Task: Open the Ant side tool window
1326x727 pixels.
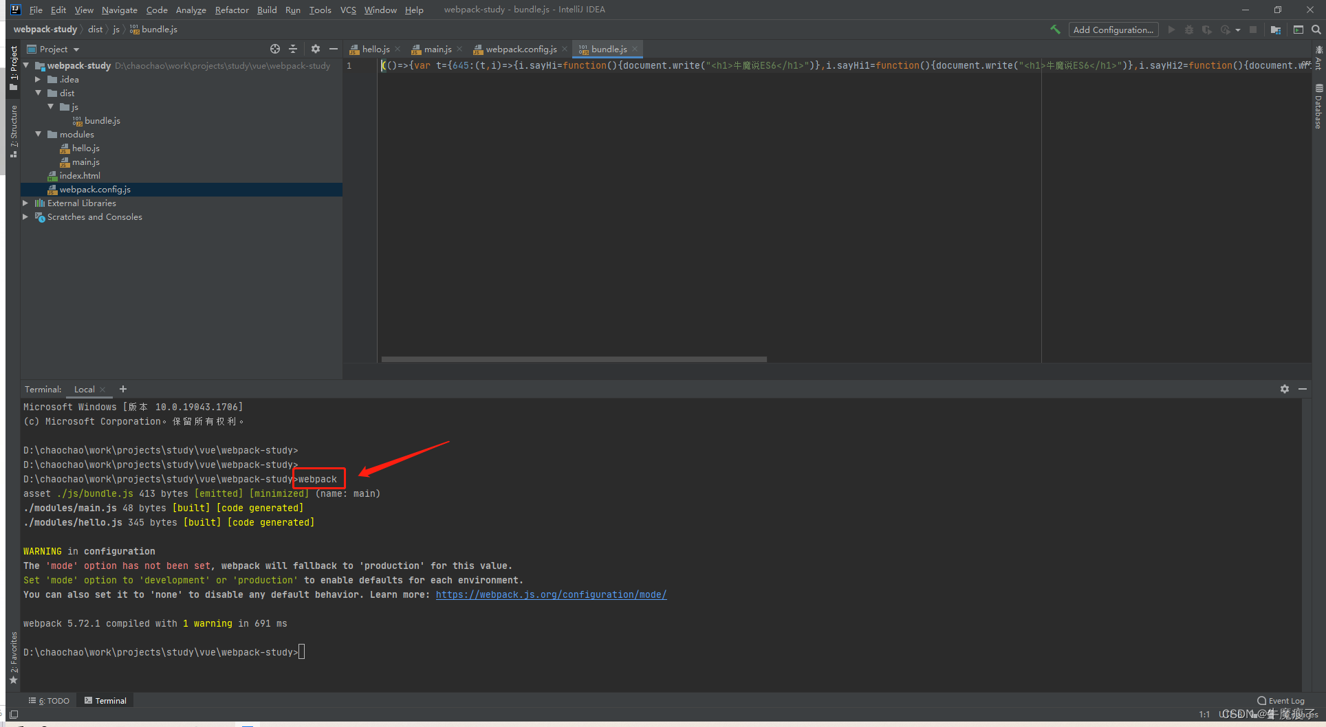Action: coord(1318,58)
